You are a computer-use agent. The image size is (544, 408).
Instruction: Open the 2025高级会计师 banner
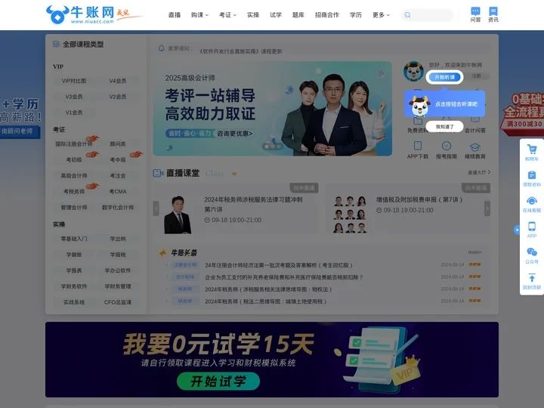pyautogui.click(x=272, y=109)
